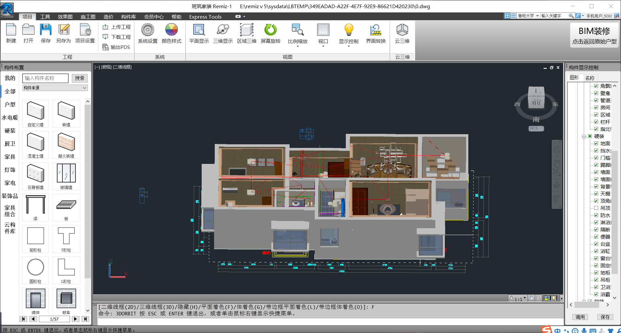Open the 效果图 ribbon tab
Viewport: 621px width, 333px height.
point(65,17)
